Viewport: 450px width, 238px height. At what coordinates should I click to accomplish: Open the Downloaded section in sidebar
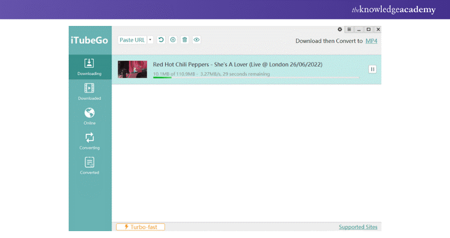pyautogui.click(x=89, y=91)
